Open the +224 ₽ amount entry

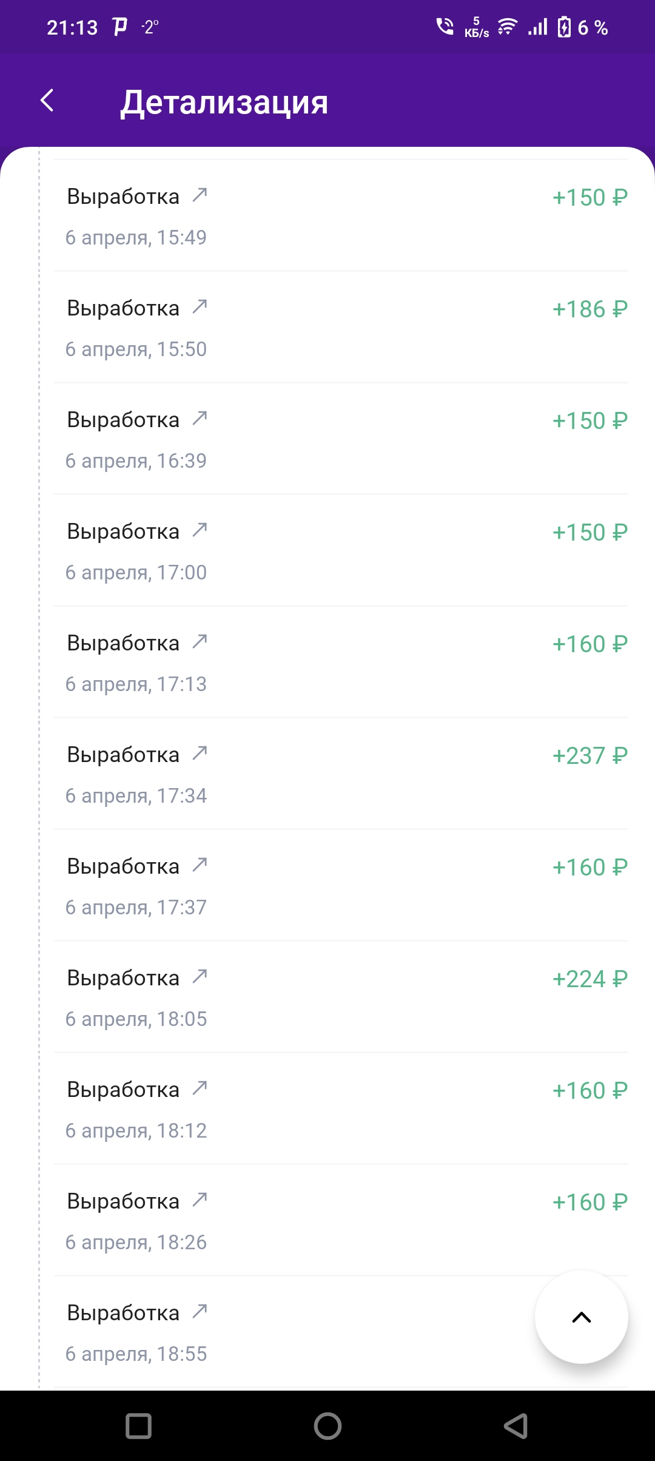pyautogui.click(x=340, y=997)
